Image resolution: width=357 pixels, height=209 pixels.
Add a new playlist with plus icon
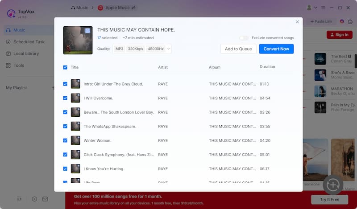tap(53, 88)
